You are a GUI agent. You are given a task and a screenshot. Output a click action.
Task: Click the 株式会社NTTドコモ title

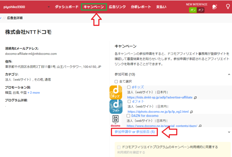point(28,32)
